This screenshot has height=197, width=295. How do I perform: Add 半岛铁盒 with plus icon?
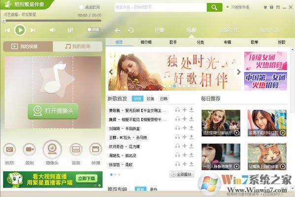point(185,128)
